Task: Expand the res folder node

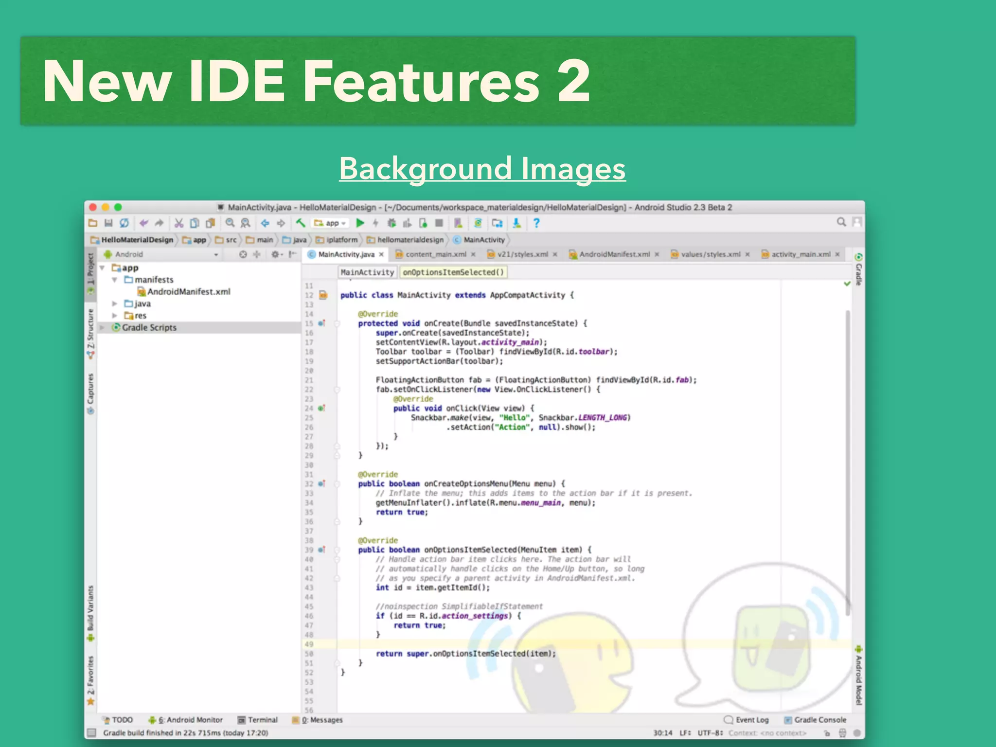Action: click(115, 316)
